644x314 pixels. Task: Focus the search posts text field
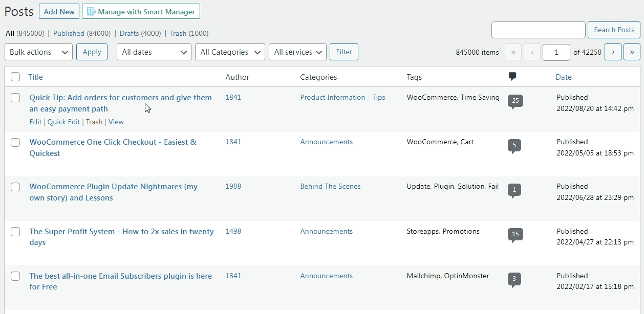[538, 30]
